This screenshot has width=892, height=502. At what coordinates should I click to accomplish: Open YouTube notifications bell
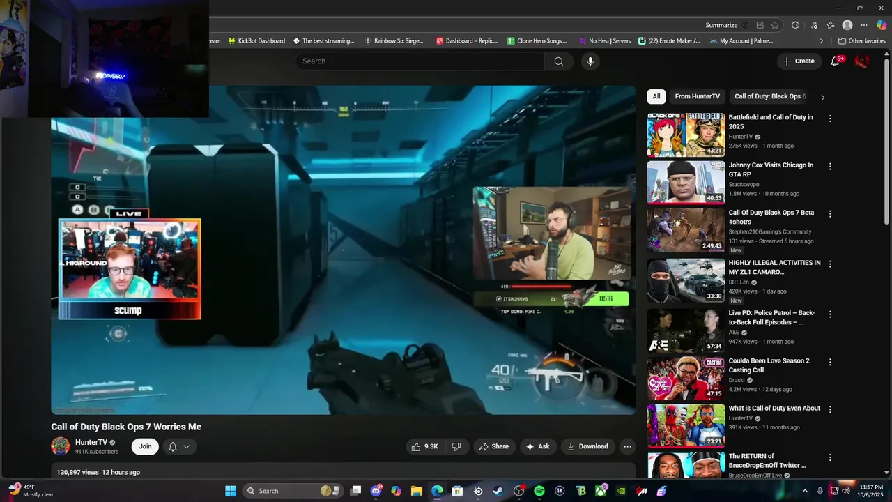pyautogui.click(x=835, y=61)
